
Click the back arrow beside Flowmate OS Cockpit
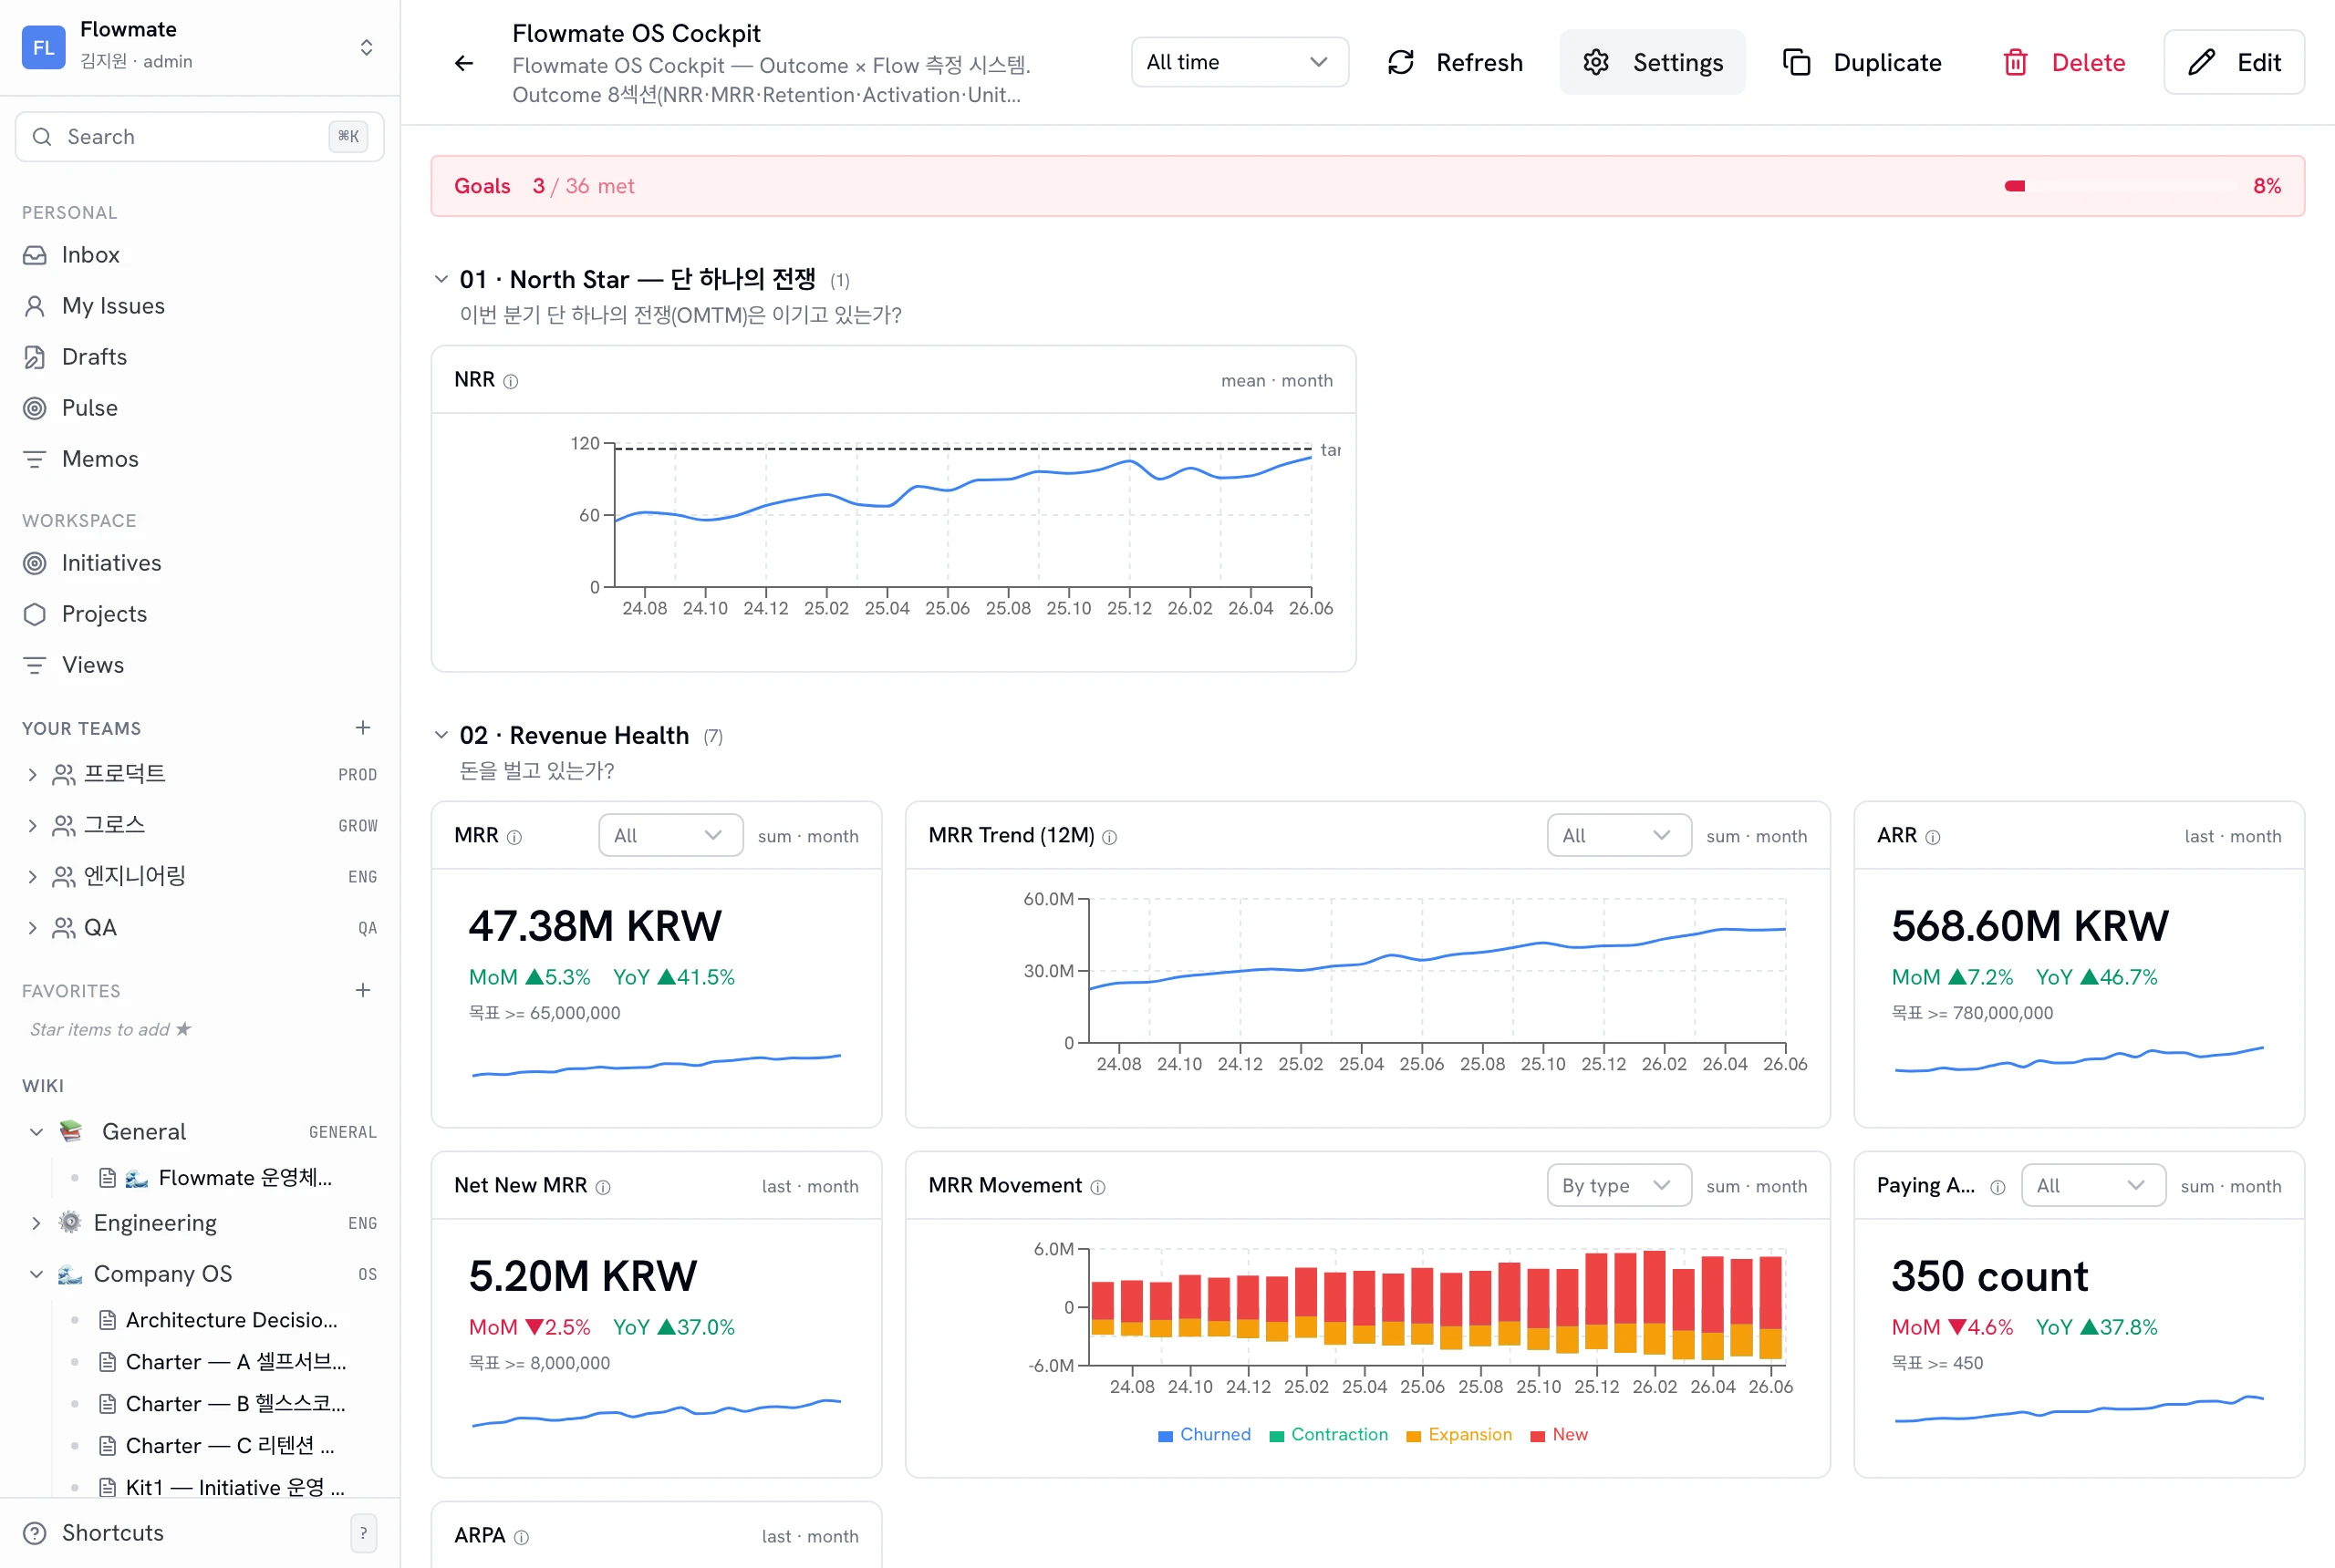463,63
